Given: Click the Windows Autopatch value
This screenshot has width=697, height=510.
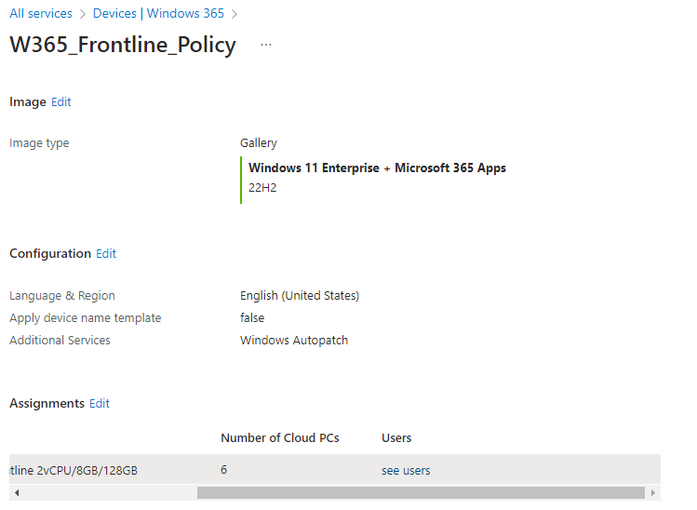Looking at the screenshot, I should 294,340.
